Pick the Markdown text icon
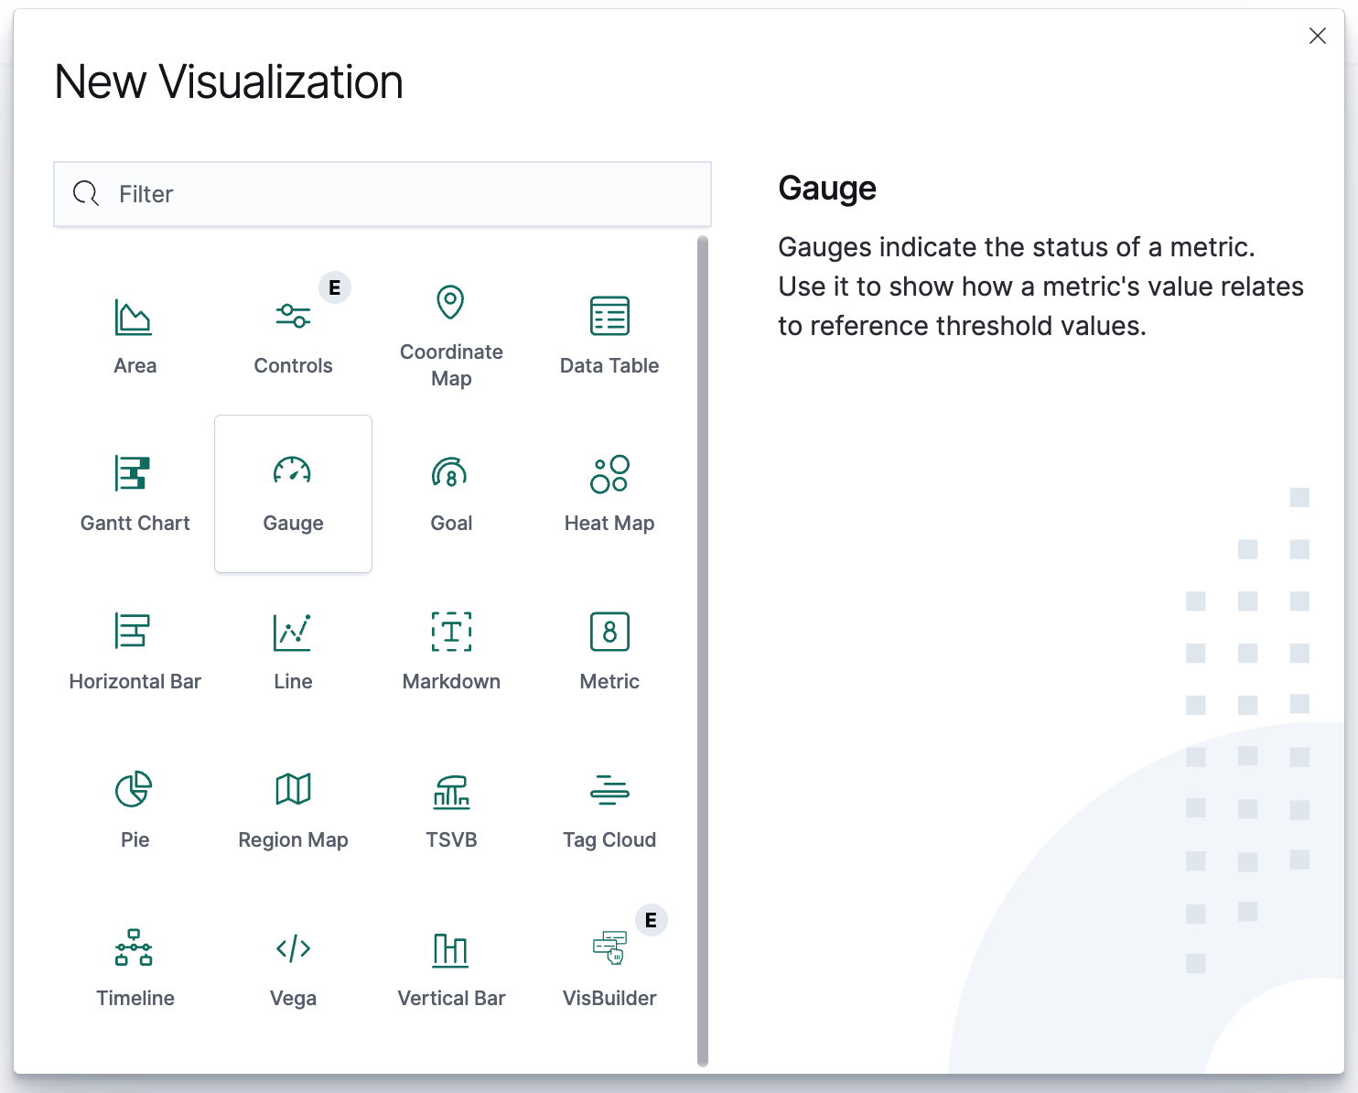Viewport: 1358px width, 1093px height. 451,632
